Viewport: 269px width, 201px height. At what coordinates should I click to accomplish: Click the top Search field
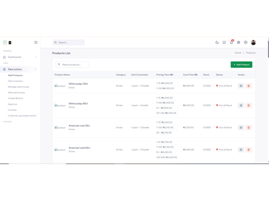coord(68,42)
